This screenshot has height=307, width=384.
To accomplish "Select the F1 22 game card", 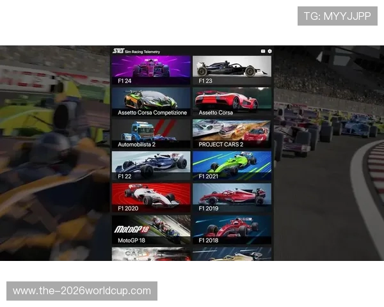I will pos(151,166).
